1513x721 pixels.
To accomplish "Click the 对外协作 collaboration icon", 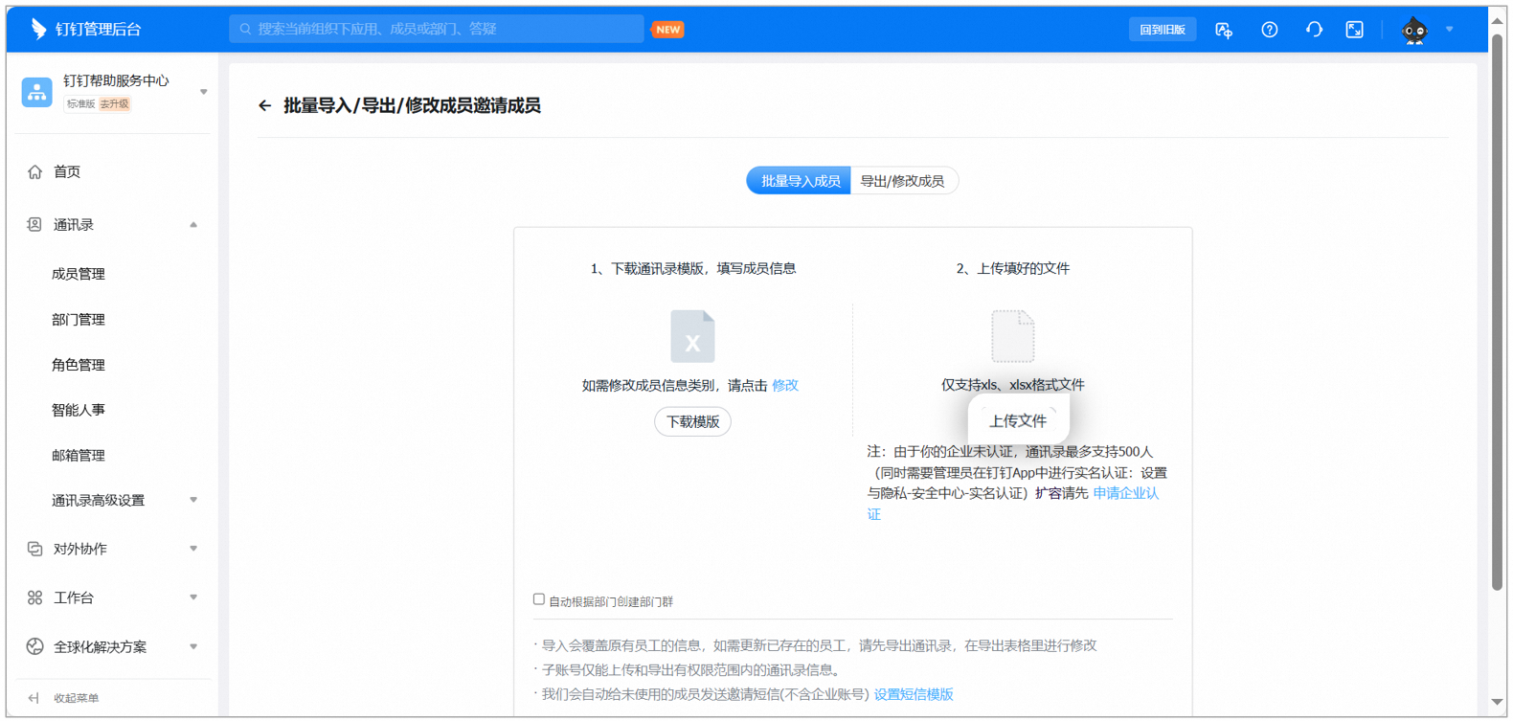I will (x=34, y=549).
